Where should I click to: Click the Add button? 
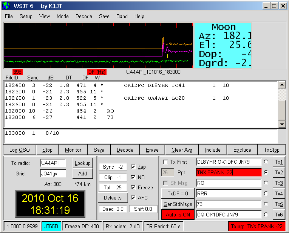tap(82, 174)
